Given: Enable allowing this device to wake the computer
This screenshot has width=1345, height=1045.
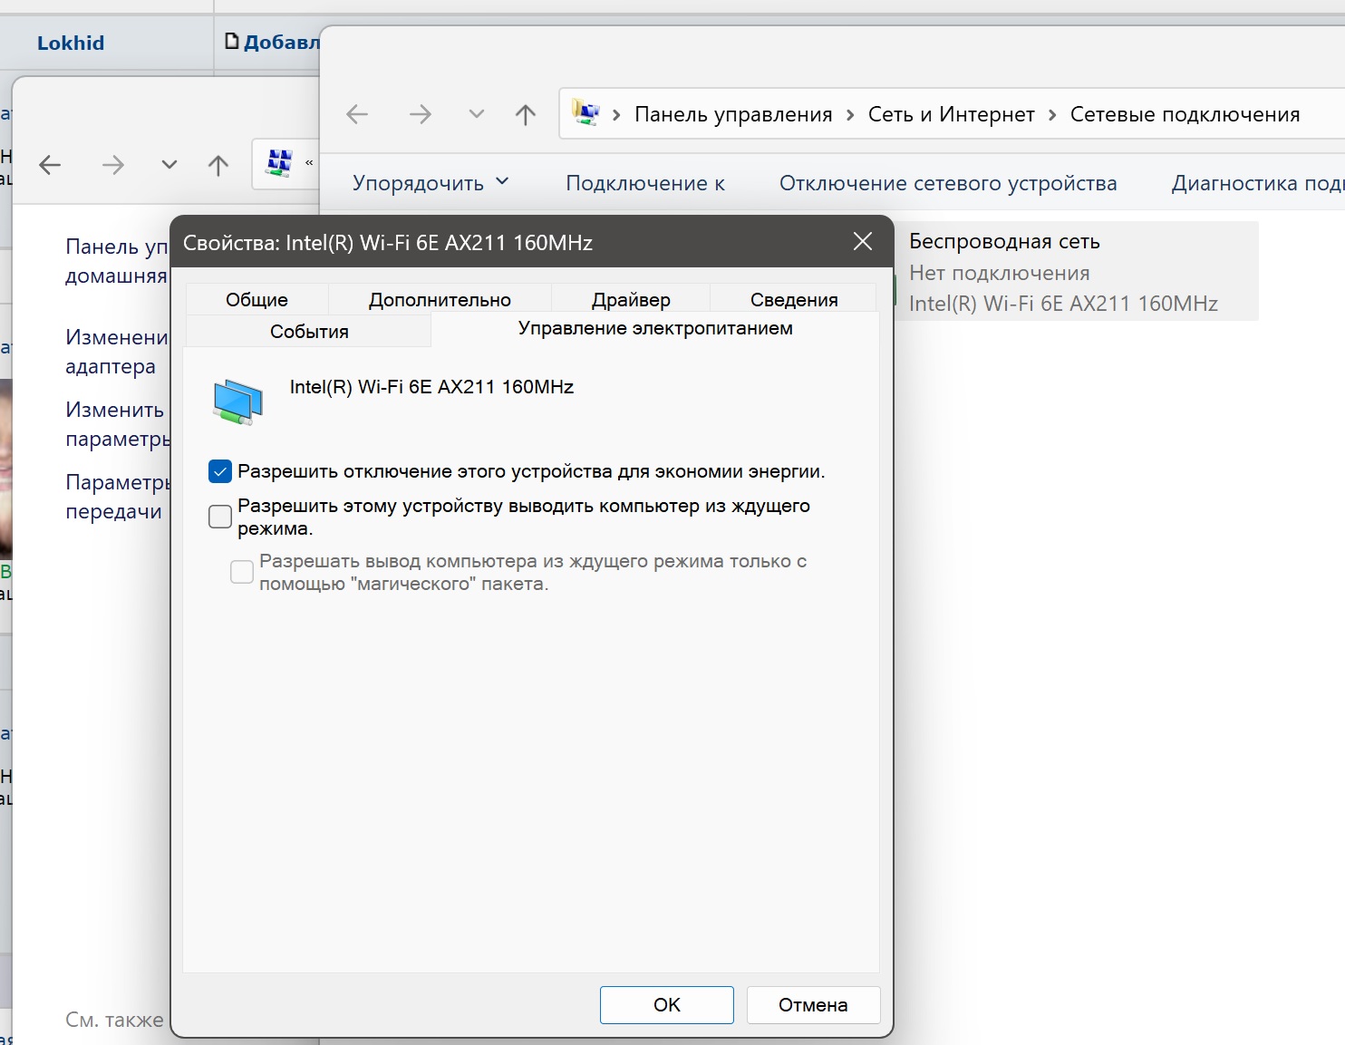Looking at the screenshot, I should coord(220,517).
